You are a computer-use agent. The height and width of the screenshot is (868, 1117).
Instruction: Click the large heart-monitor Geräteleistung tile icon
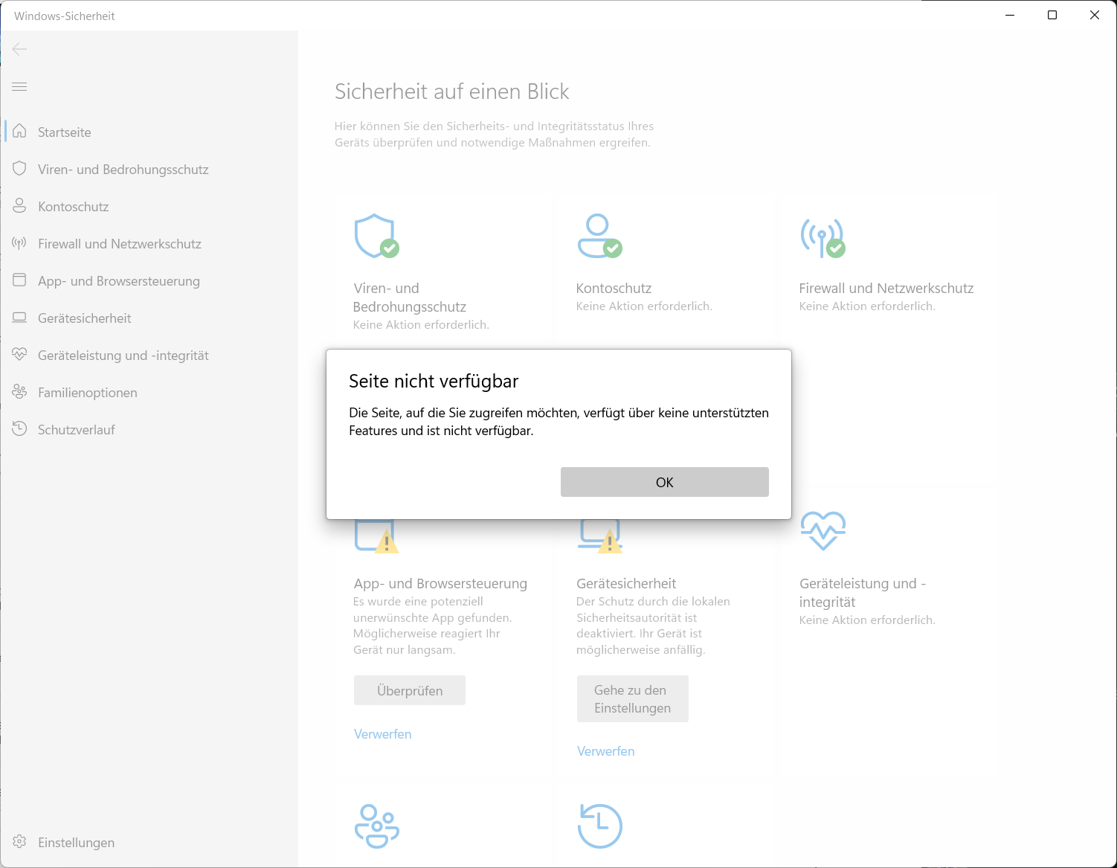823,530
